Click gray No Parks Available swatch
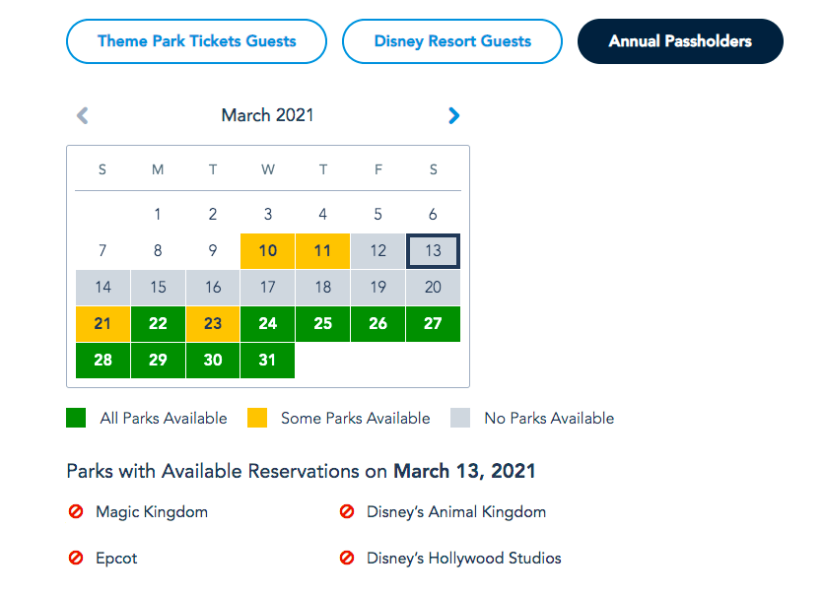Screen dimensions: 823x596 tap(460, 418)
